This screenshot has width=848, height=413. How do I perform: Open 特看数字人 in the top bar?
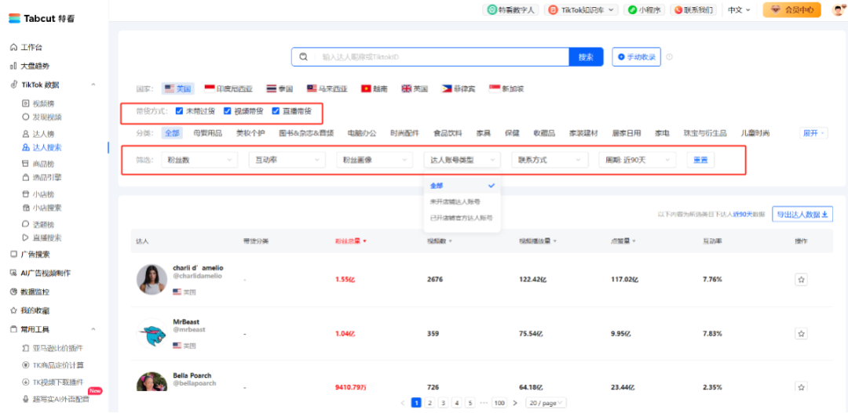click(511, 10)
